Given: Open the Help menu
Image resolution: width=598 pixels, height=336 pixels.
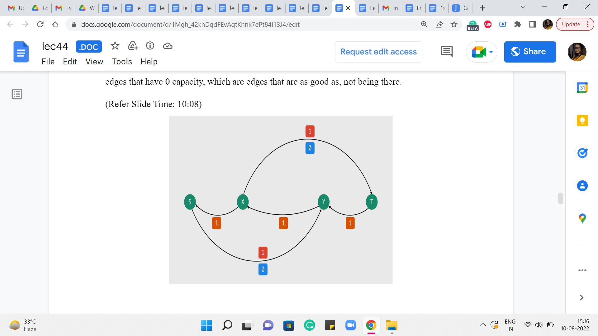Looking at the screenshot, I should (149, 62).
